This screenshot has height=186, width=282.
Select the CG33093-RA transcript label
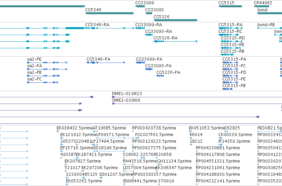159,31
